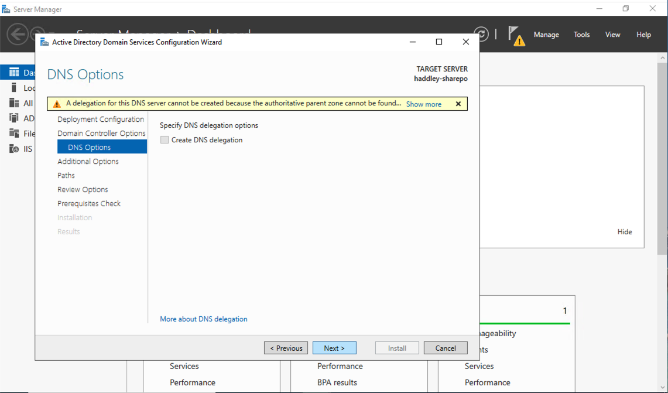
Task: Select the AD DS sidebar icon
Action: pyautogui.click(x=14, y=118)
